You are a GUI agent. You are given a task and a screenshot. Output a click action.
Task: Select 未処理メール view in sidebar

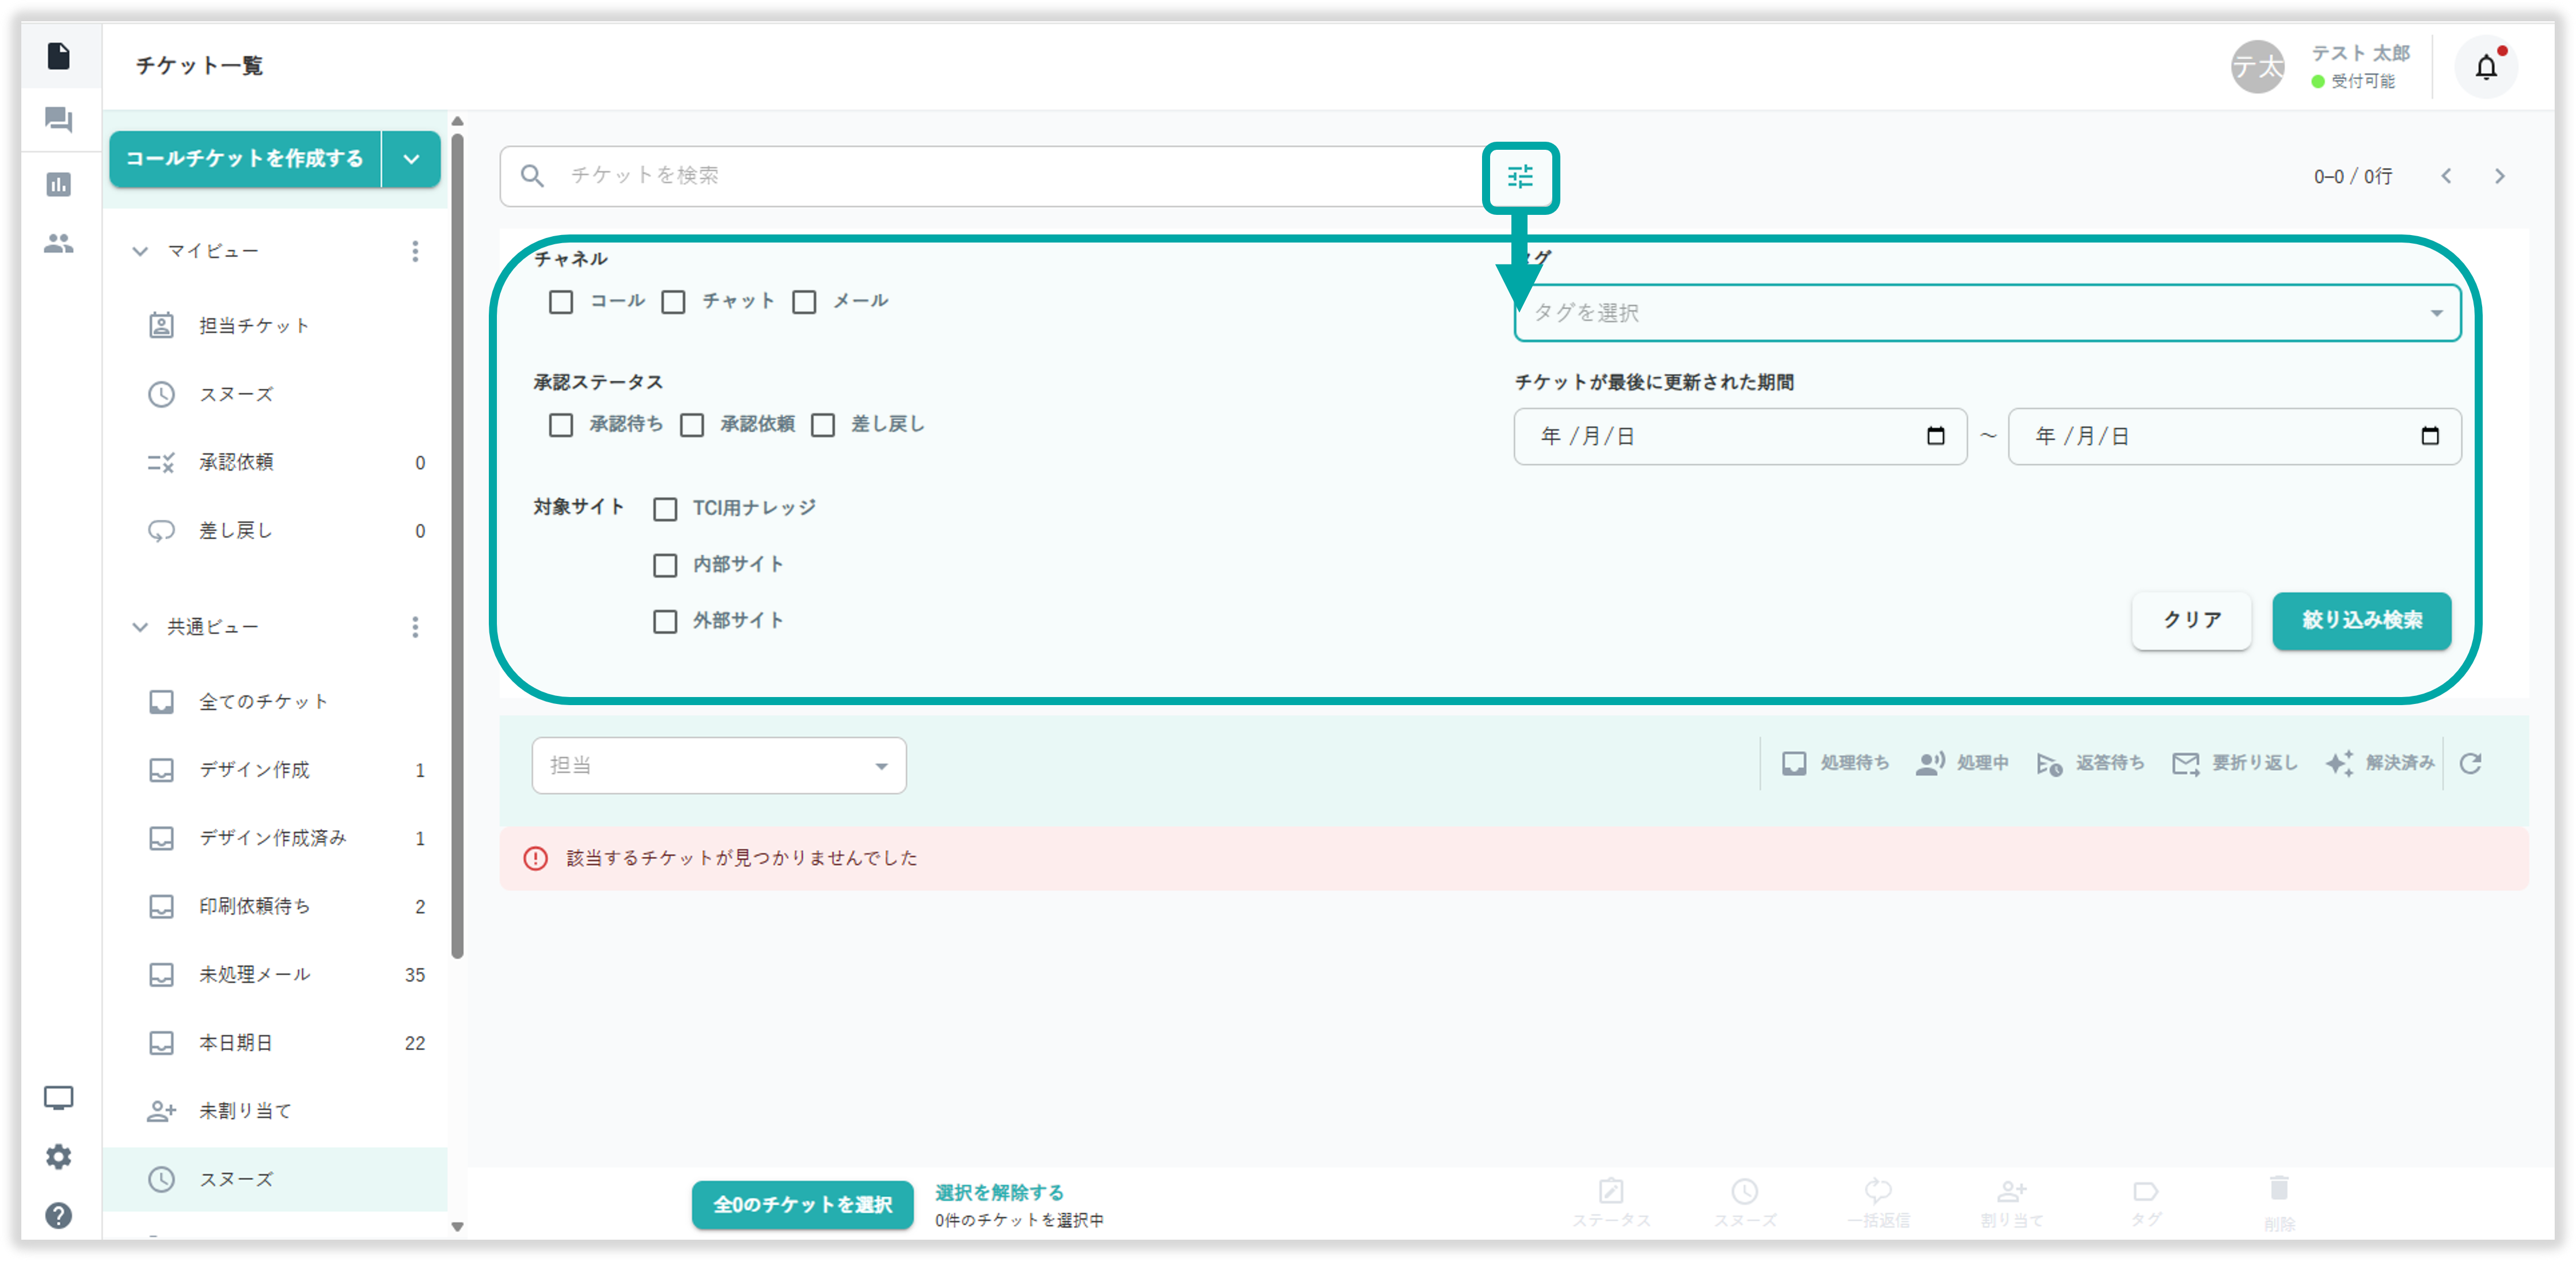254,975
